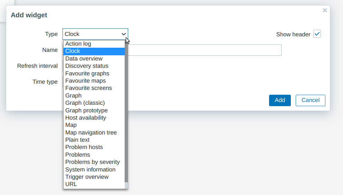Pick Discovery status widget type
This screenshot has height=195, width=343.
[x=87, y=66]
